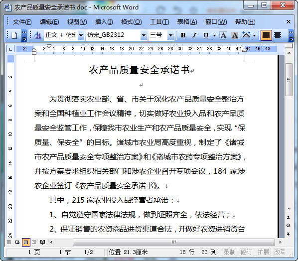
Task: Open the 插入(I) menu
Action: [104, 22]
